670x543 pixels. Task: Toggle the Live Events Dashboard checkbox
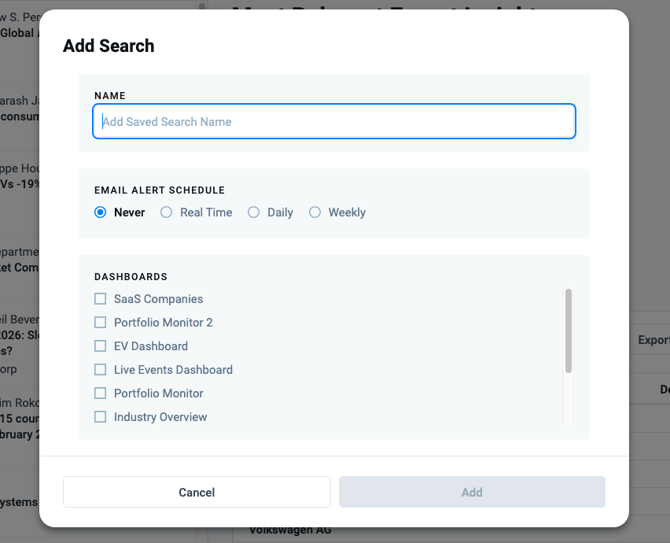point(100,370)
